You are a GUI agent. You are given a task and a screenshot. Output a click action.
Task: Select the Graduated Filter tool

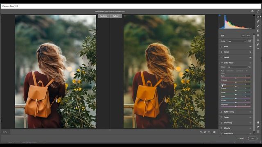[258, 31]
